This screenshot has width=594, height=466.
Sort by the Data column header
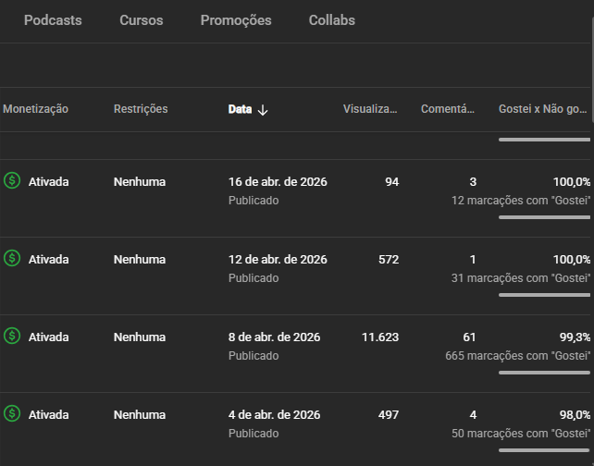click(240, 109)
